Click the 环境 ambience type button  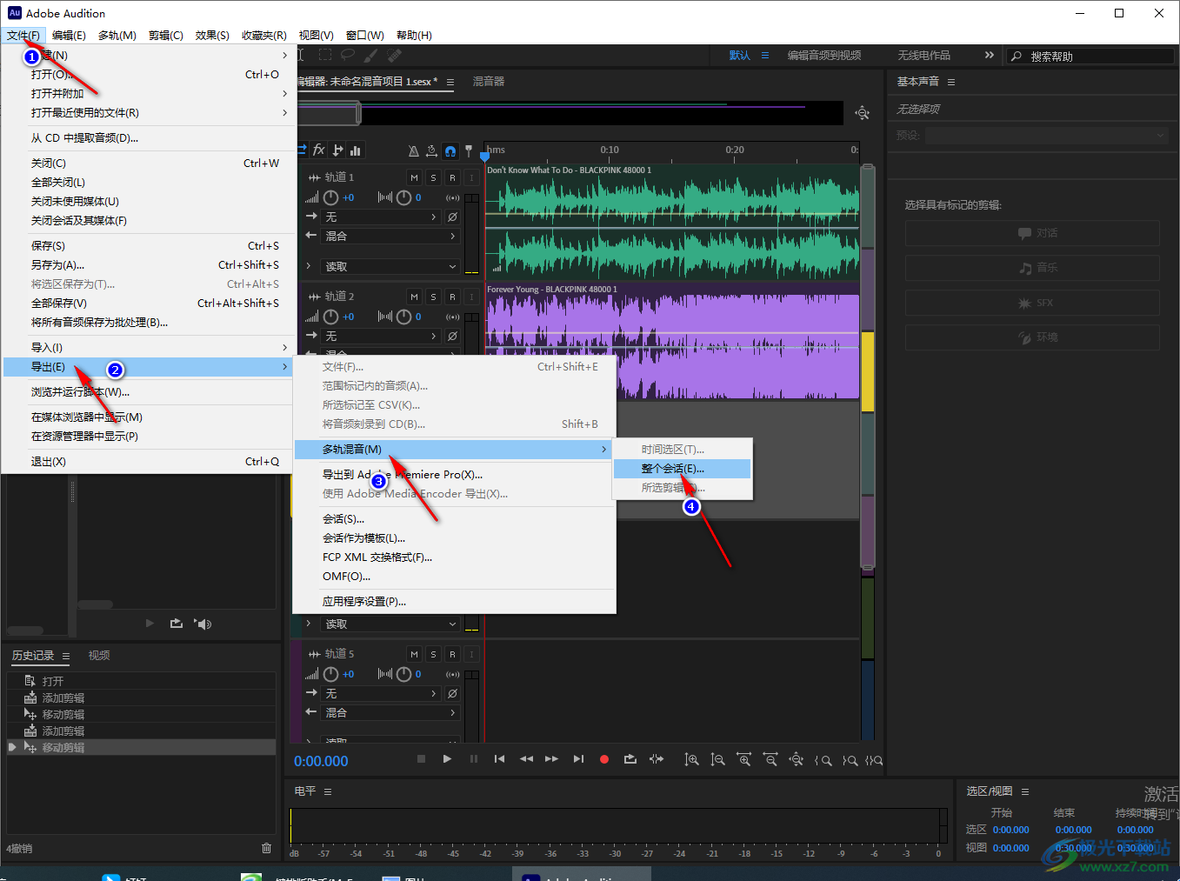pyautogui.click(x=1032, y=337)
